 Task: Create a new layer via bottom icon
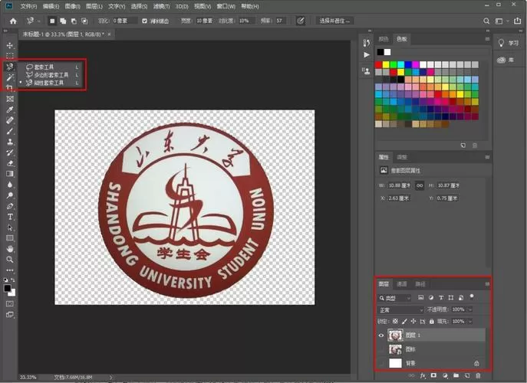pyautogui.click(x=467, y=375)
